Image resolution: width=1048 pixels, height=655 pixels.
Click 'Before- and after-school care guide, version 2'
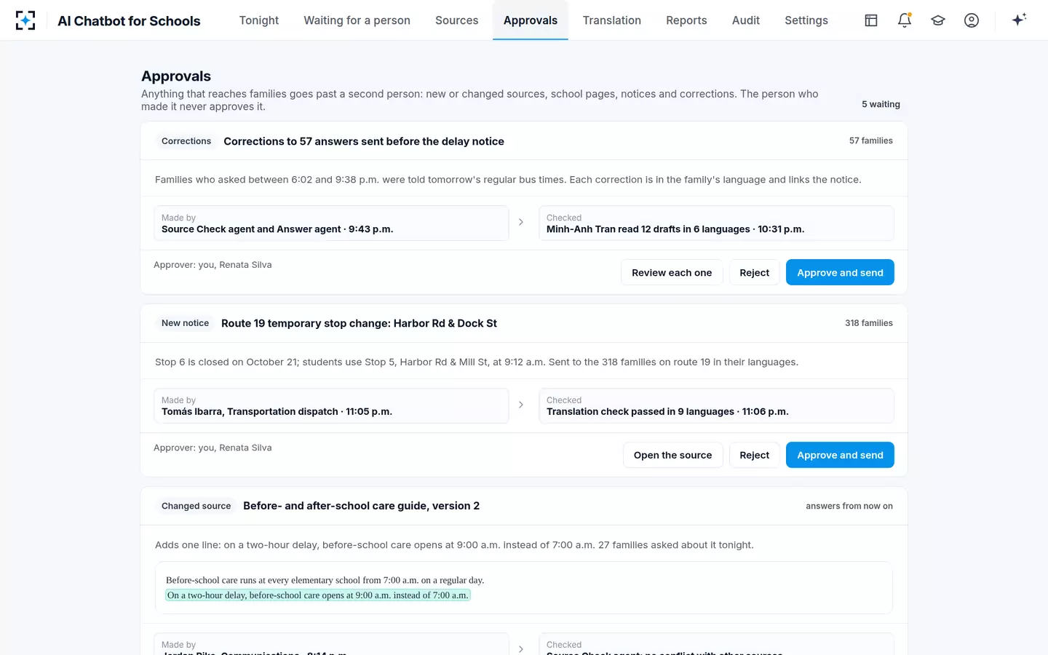(361, 506)
